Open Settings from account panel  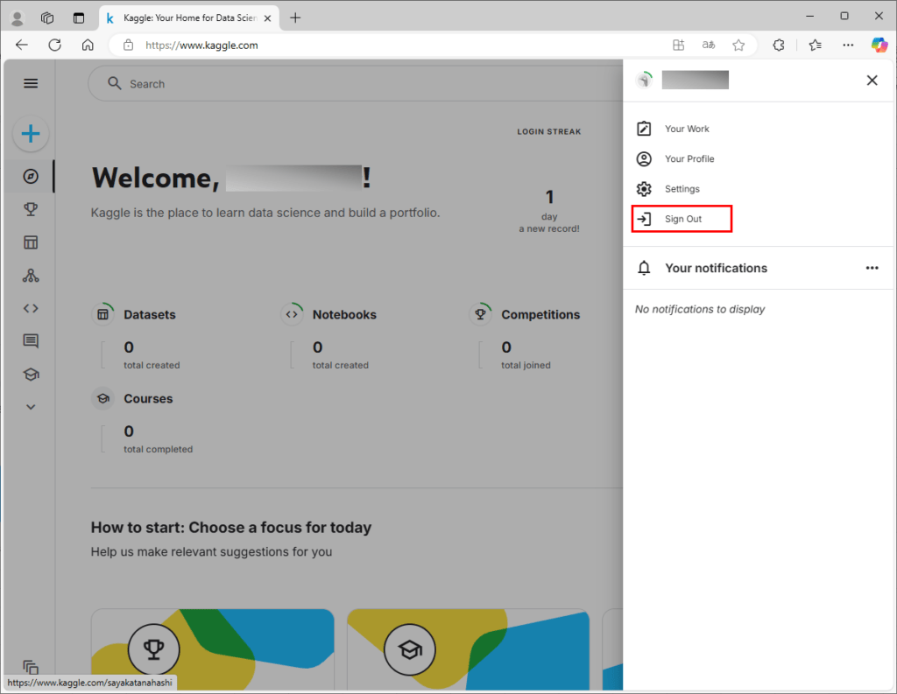tap(682, 189)
